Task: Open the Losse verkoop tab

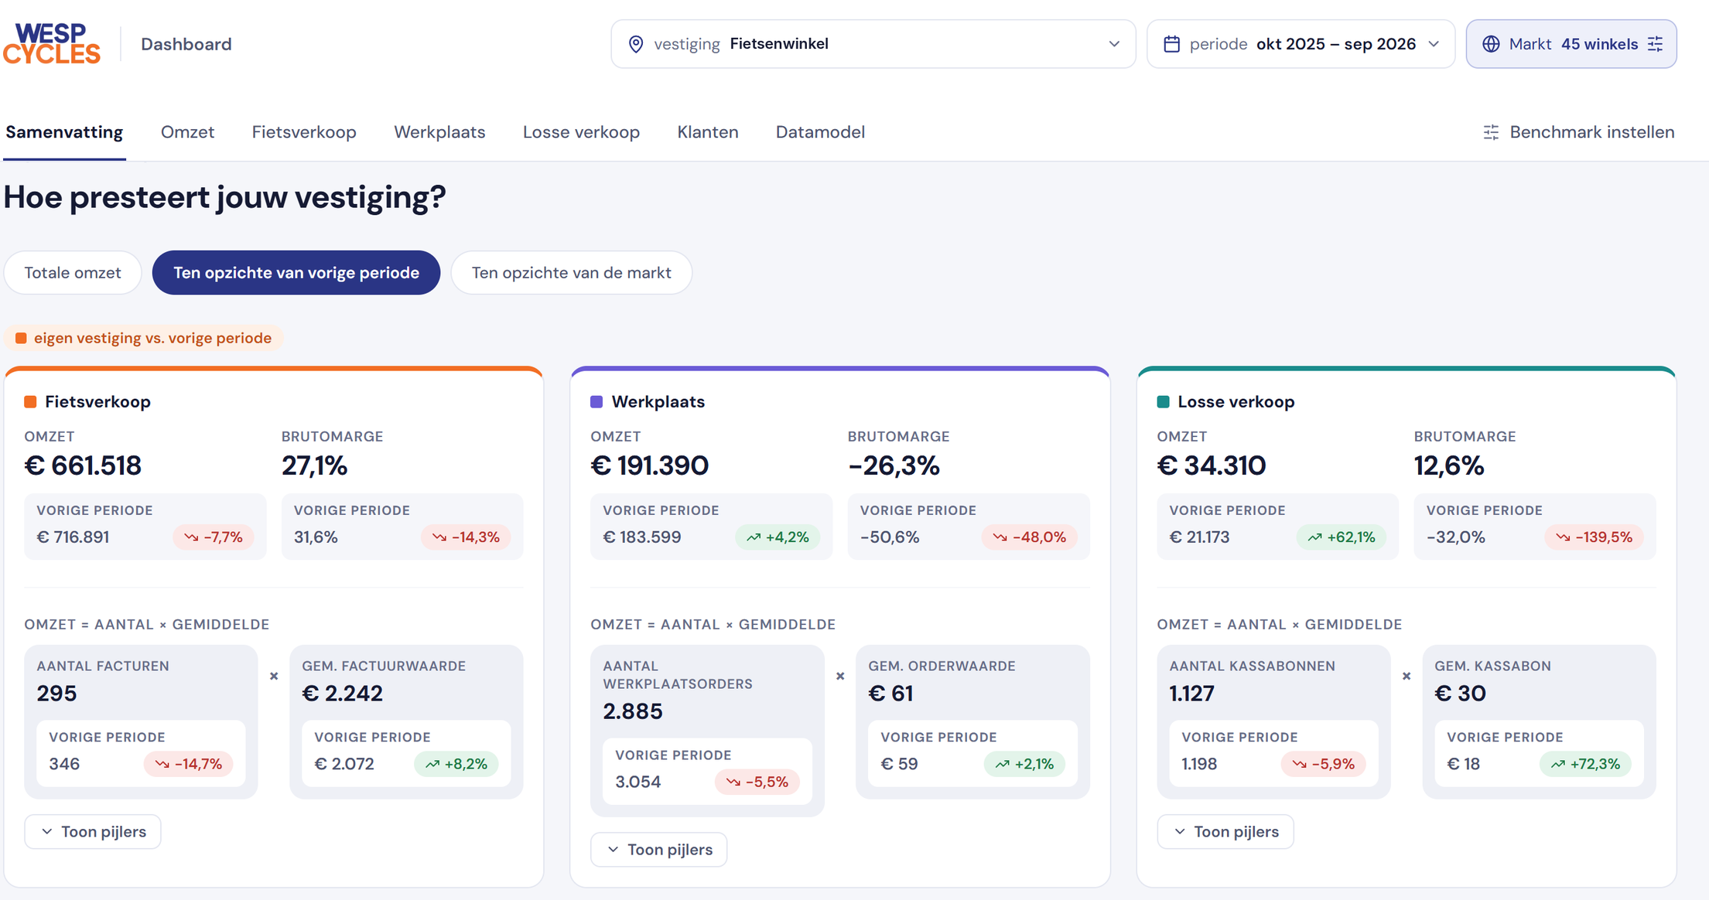Action: (x=581, y=132)
